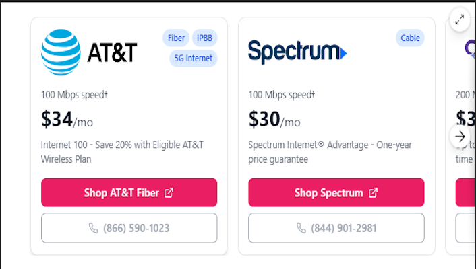
Task: Click external link icon on Shop Spectrum button
Action: point(373,193)
